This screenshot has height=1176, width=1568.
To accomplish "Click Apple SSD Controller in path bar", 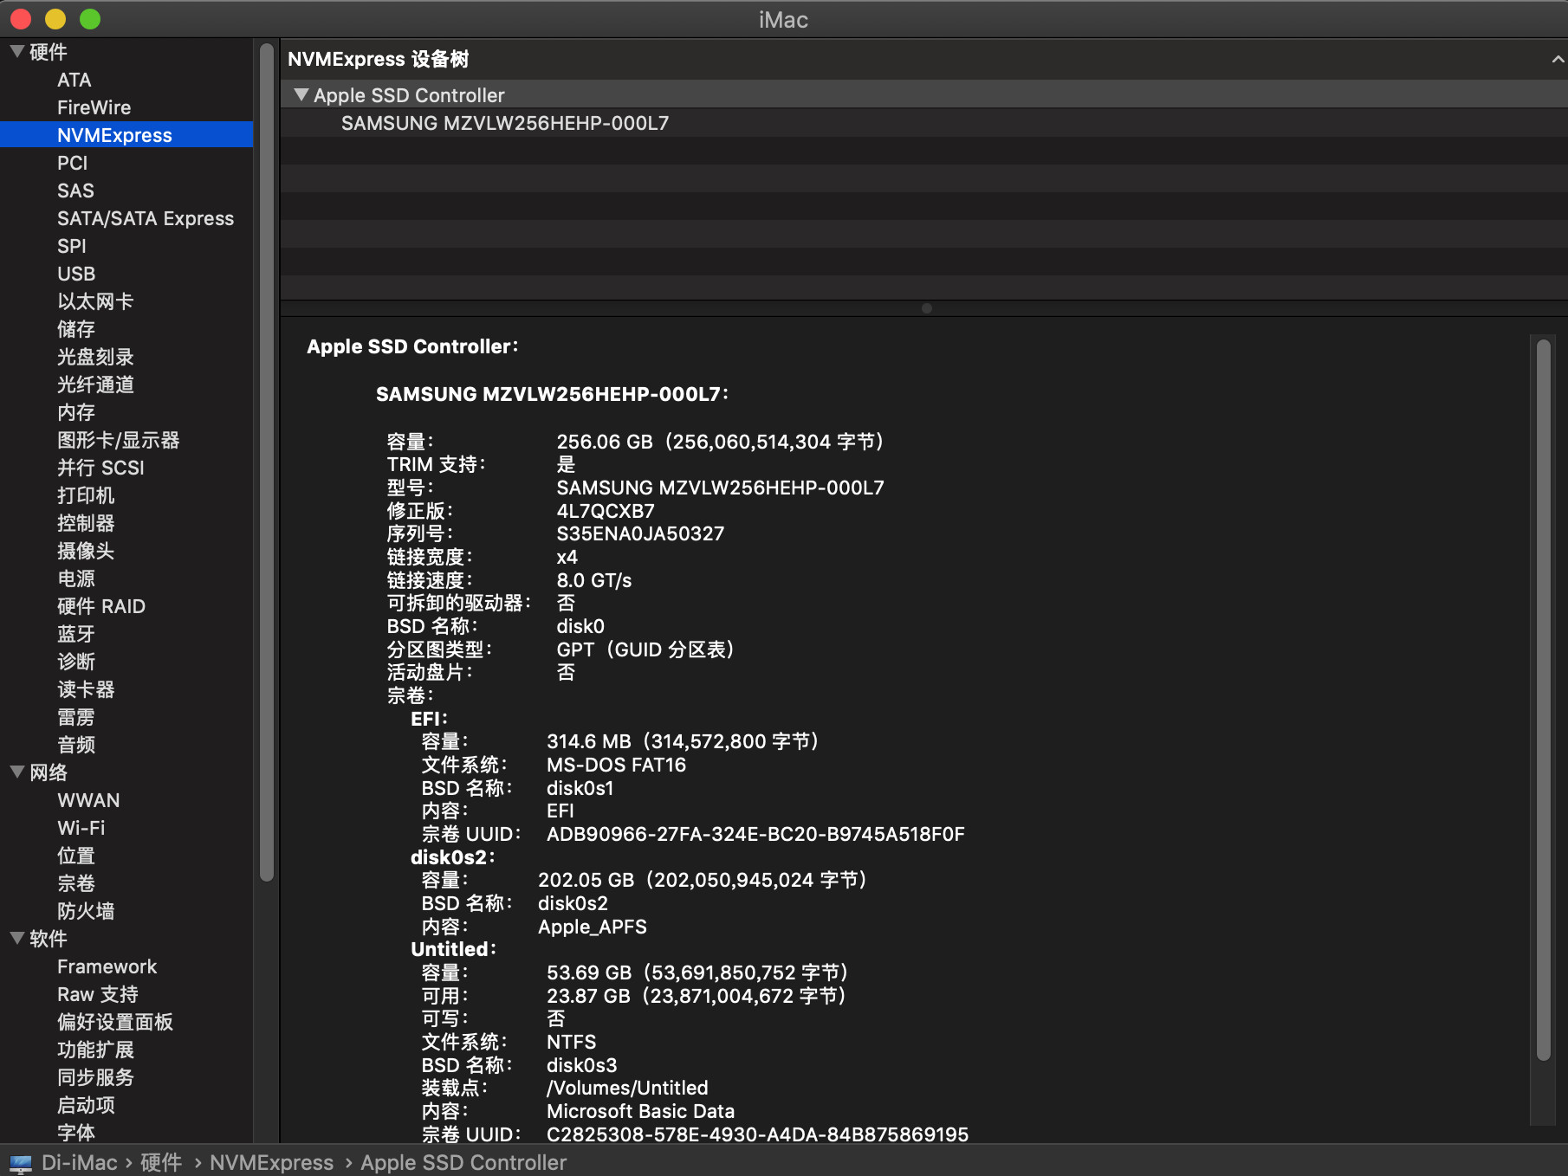I will point(463,1163).
